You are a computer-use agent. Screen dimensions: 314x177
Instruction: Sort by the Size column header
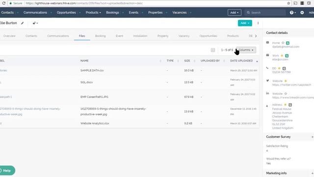(x=187, y=60)
